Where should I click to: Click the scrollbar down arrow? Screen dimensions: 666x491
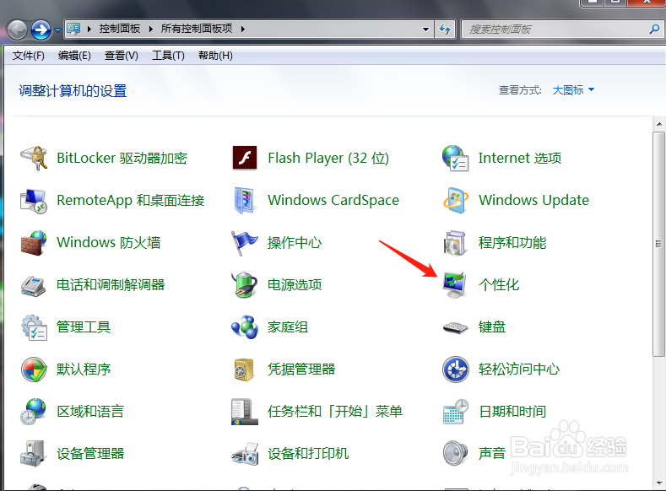click(659, 483)
